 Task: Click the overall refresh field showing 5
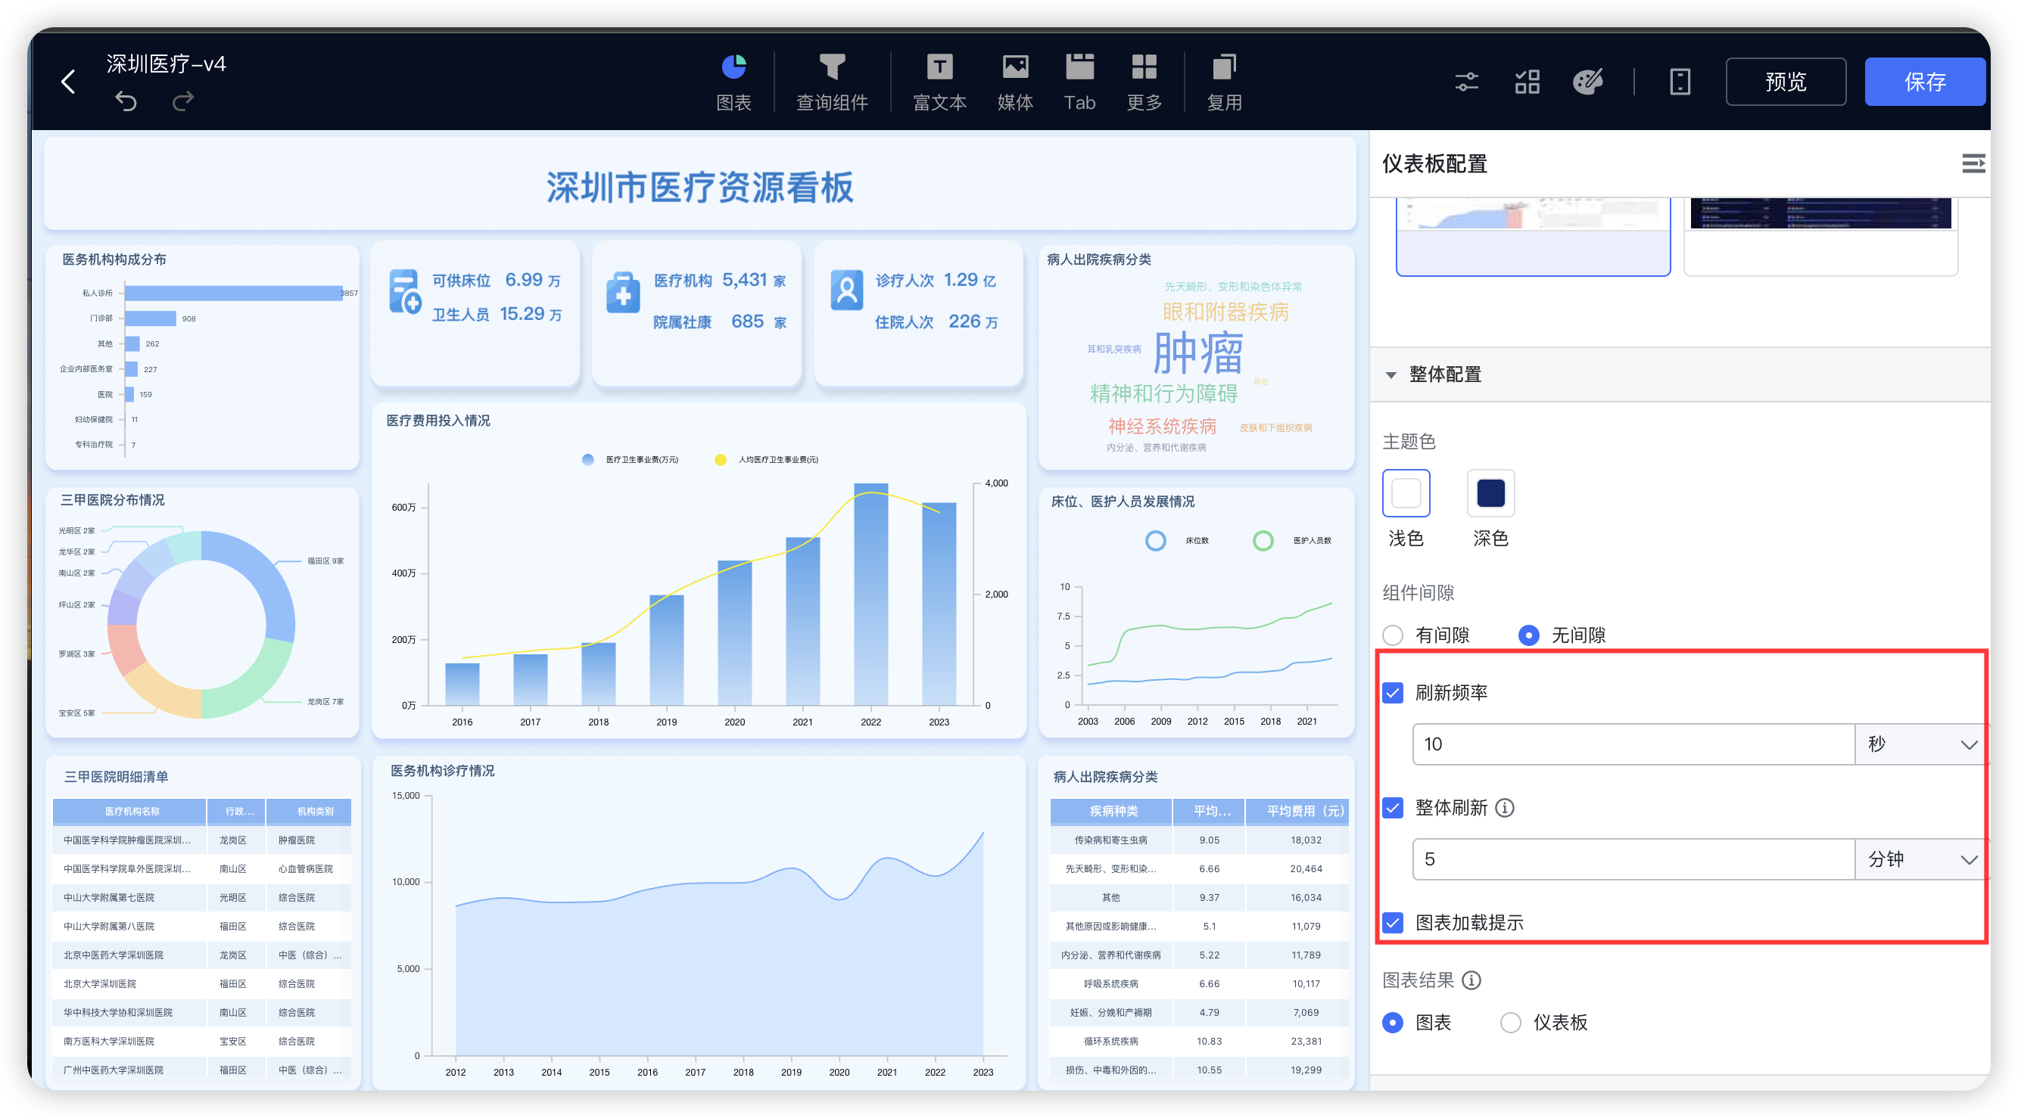(x=1633, y=859)
